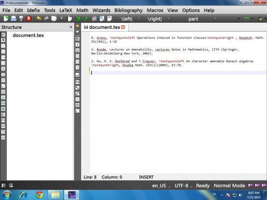Open Greek letters lambda symbol panel
The height and width of the screenshot is (200, 267).
3,69
